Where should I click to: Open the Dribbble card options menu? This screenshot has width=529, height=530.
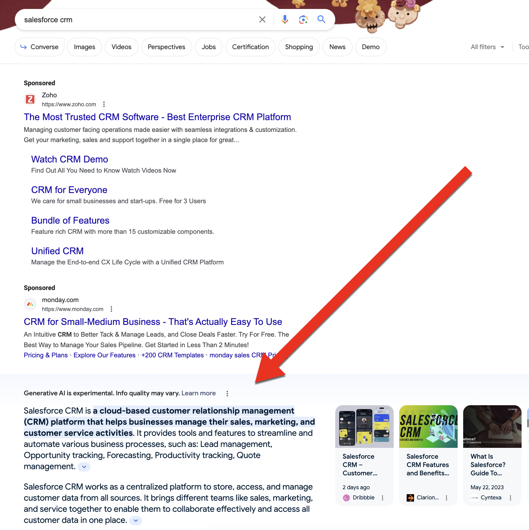coord(383,498)
